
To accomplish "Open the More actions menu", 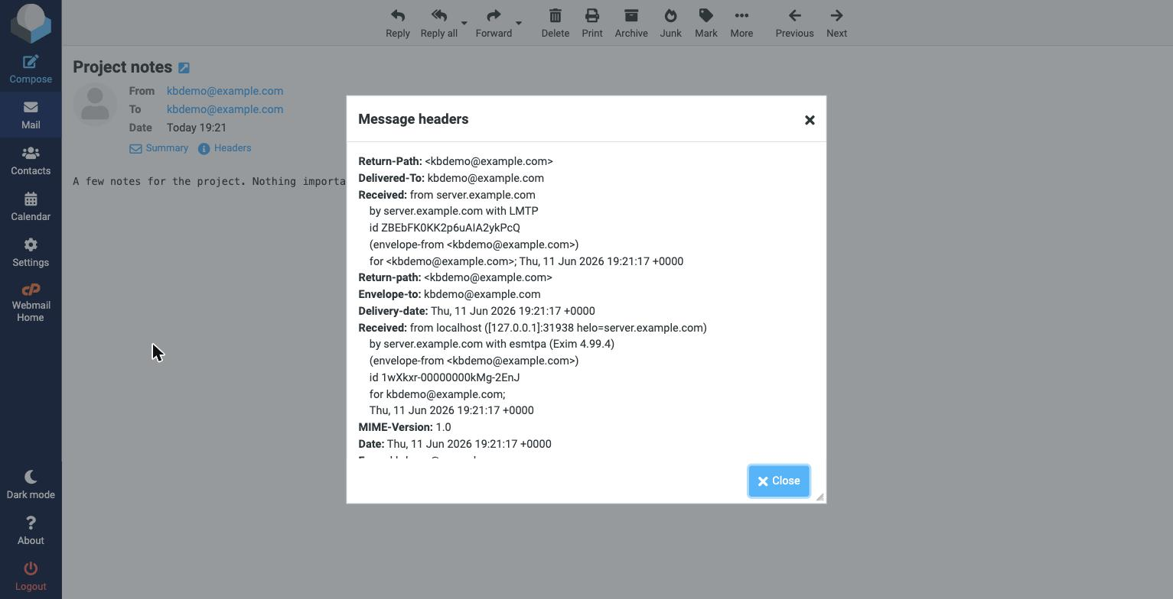I will (x=741, y=23).
